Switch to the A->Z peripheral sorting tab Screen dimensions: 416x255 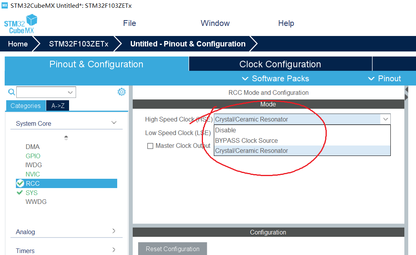point(57,105)
